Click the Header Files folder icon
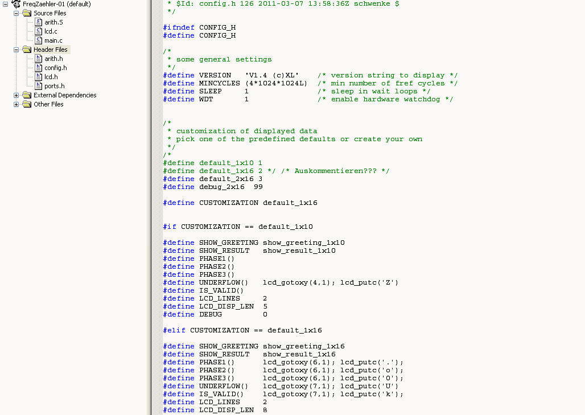Viewport: 585px width, 415px height. coord(27,50)
